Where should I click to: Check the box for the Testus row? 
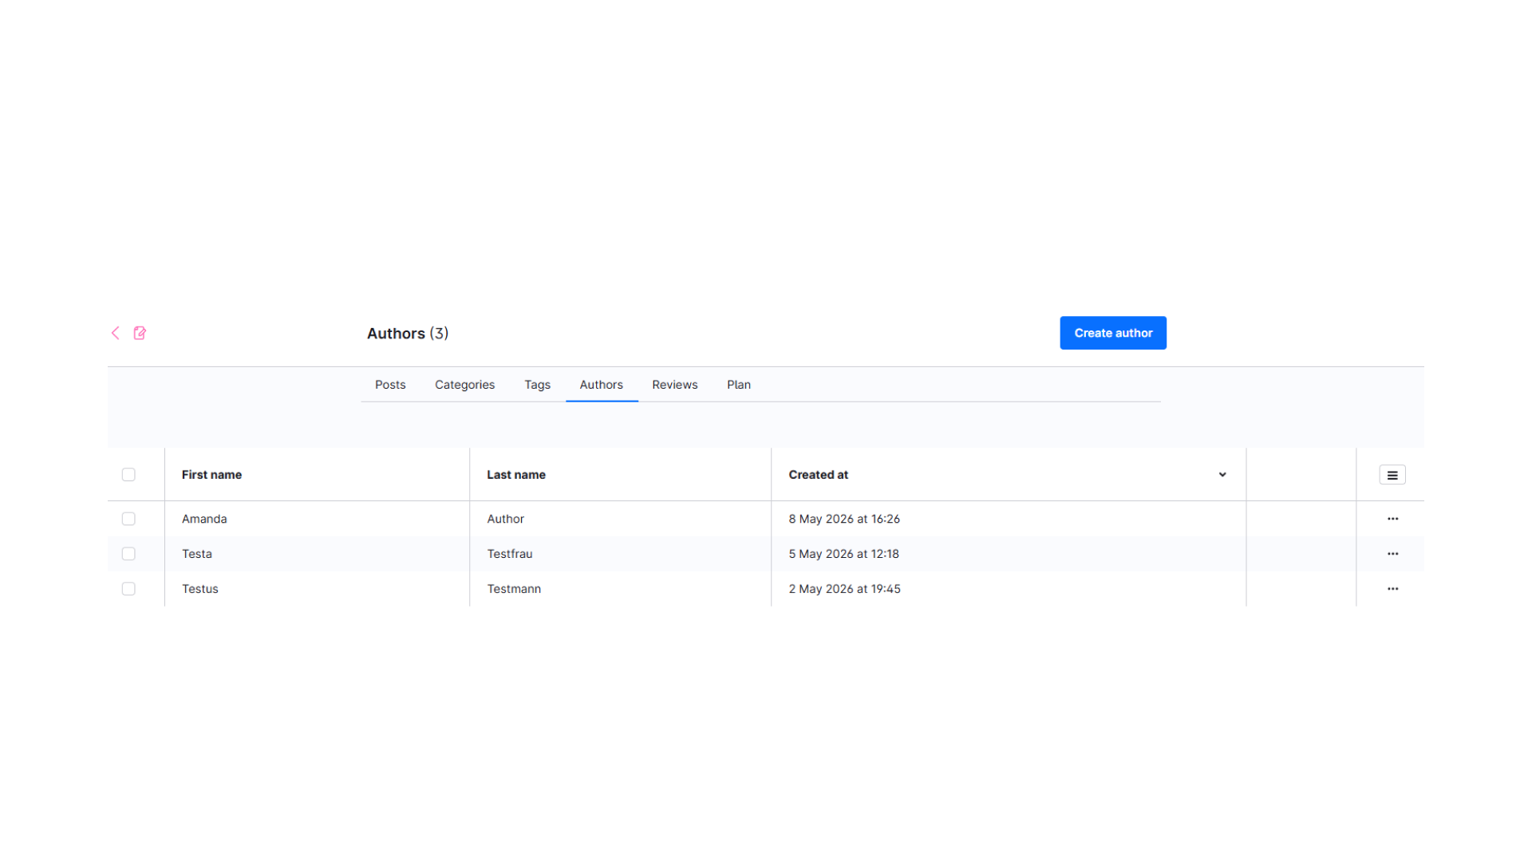[128, 589]
